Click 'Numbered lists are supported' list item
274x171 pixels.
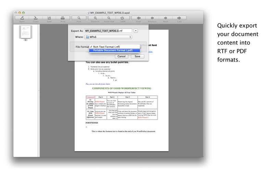click(100, 67)
